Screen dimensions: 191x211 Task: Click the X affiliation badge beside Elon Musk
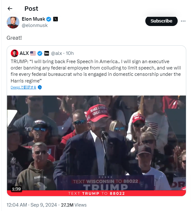pos(56,19)
